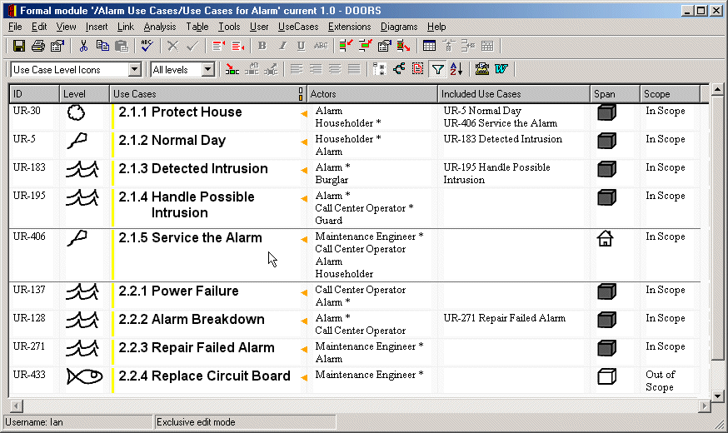Select the 2.1.5 Service the Alarm heading

(x=191, y=238)
